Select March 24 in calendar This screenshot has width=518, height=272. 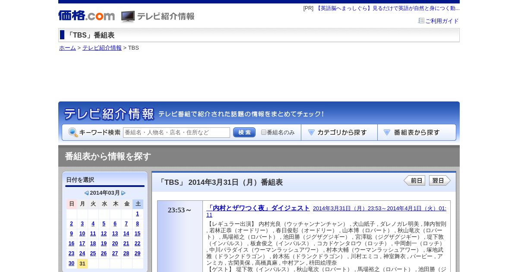[82, 253]
